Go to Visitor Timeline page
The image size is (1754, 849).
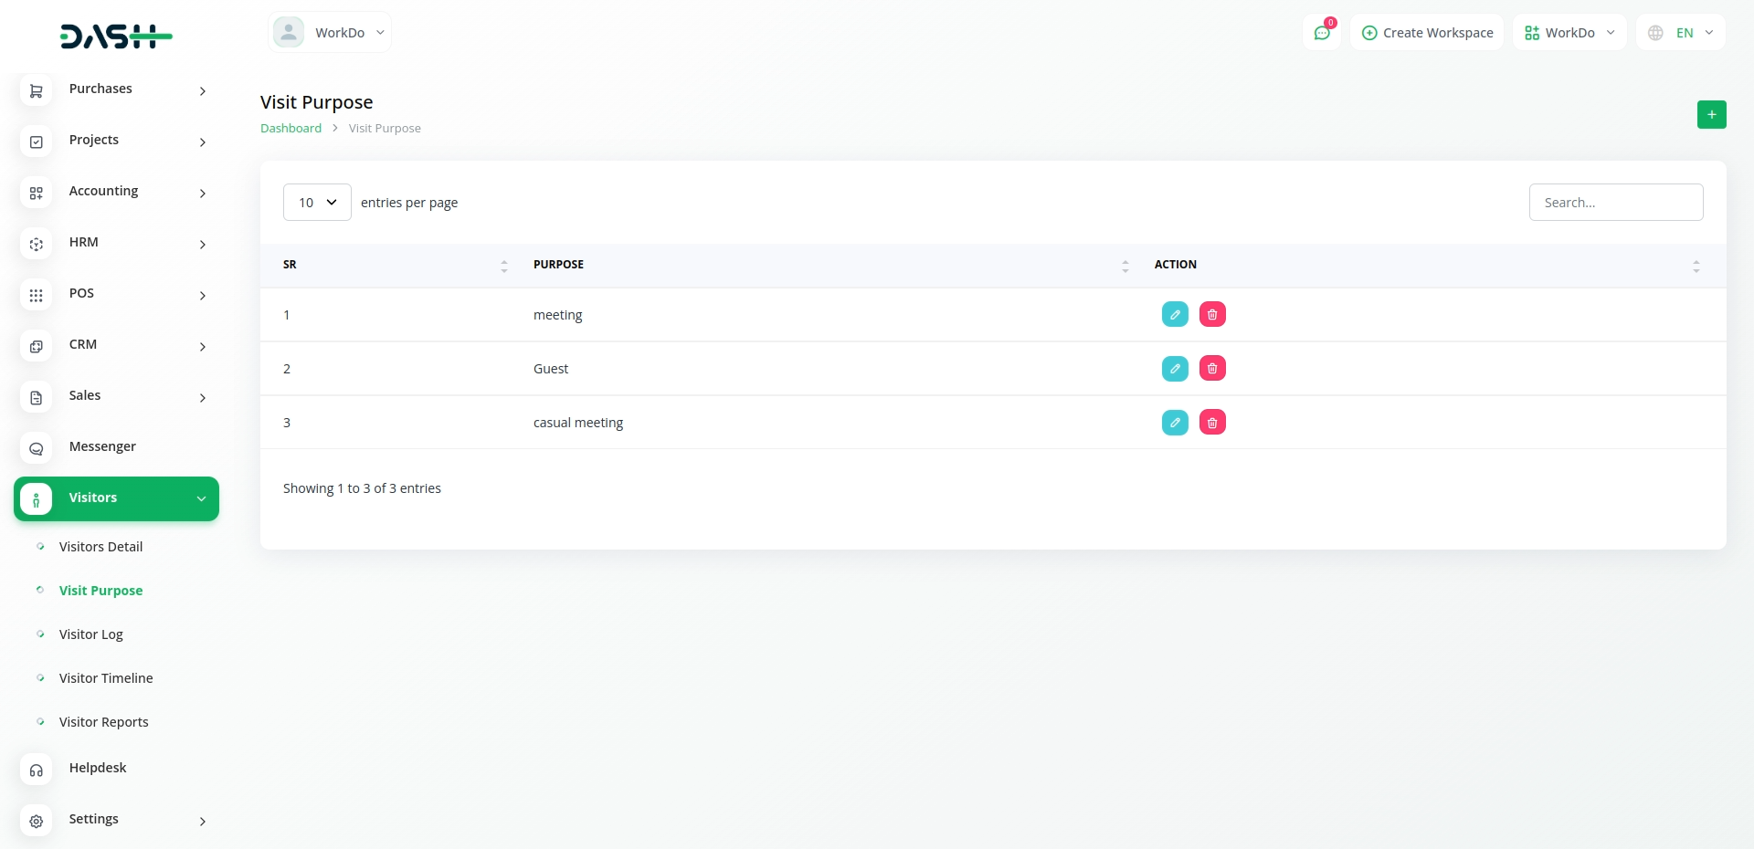click(x=106, y=678)
